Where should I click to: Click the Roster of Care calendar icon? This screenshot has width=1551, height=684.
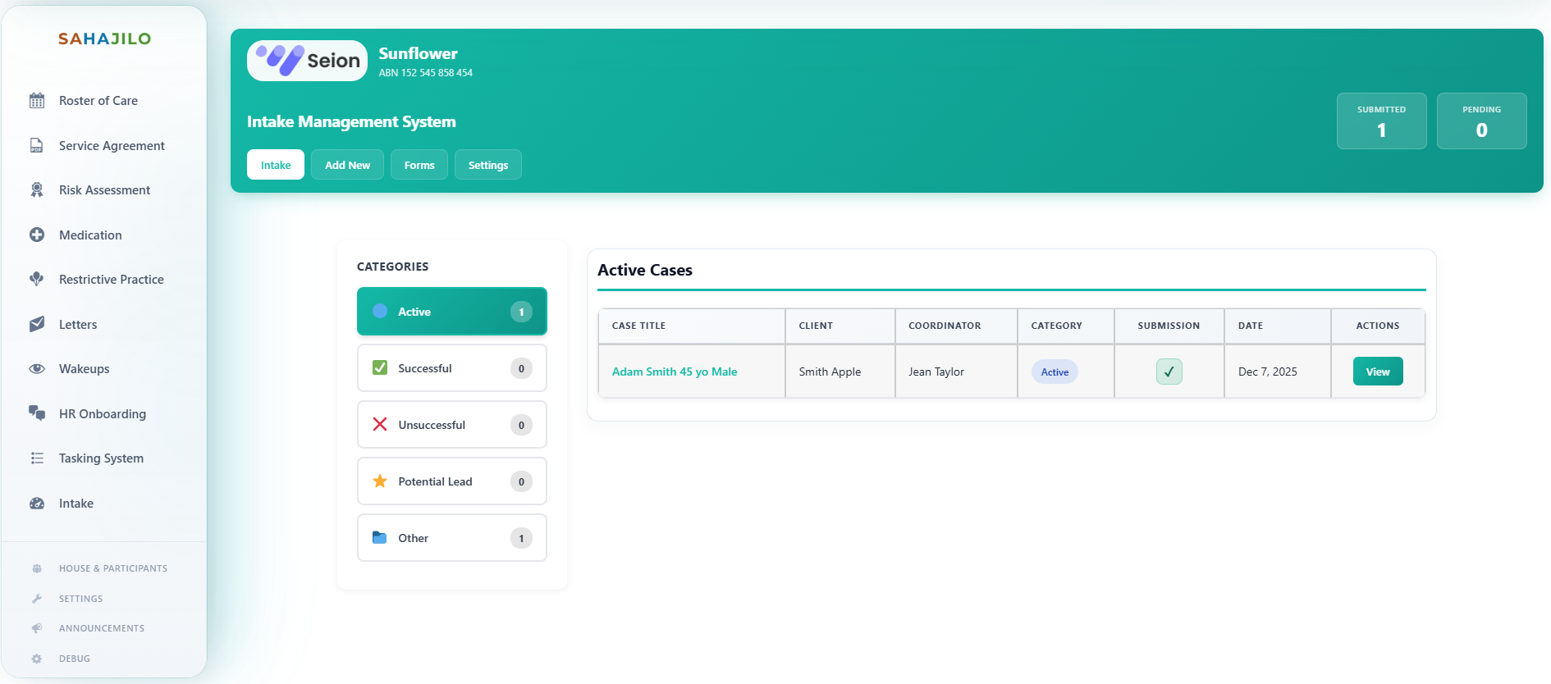pos(37,101)
